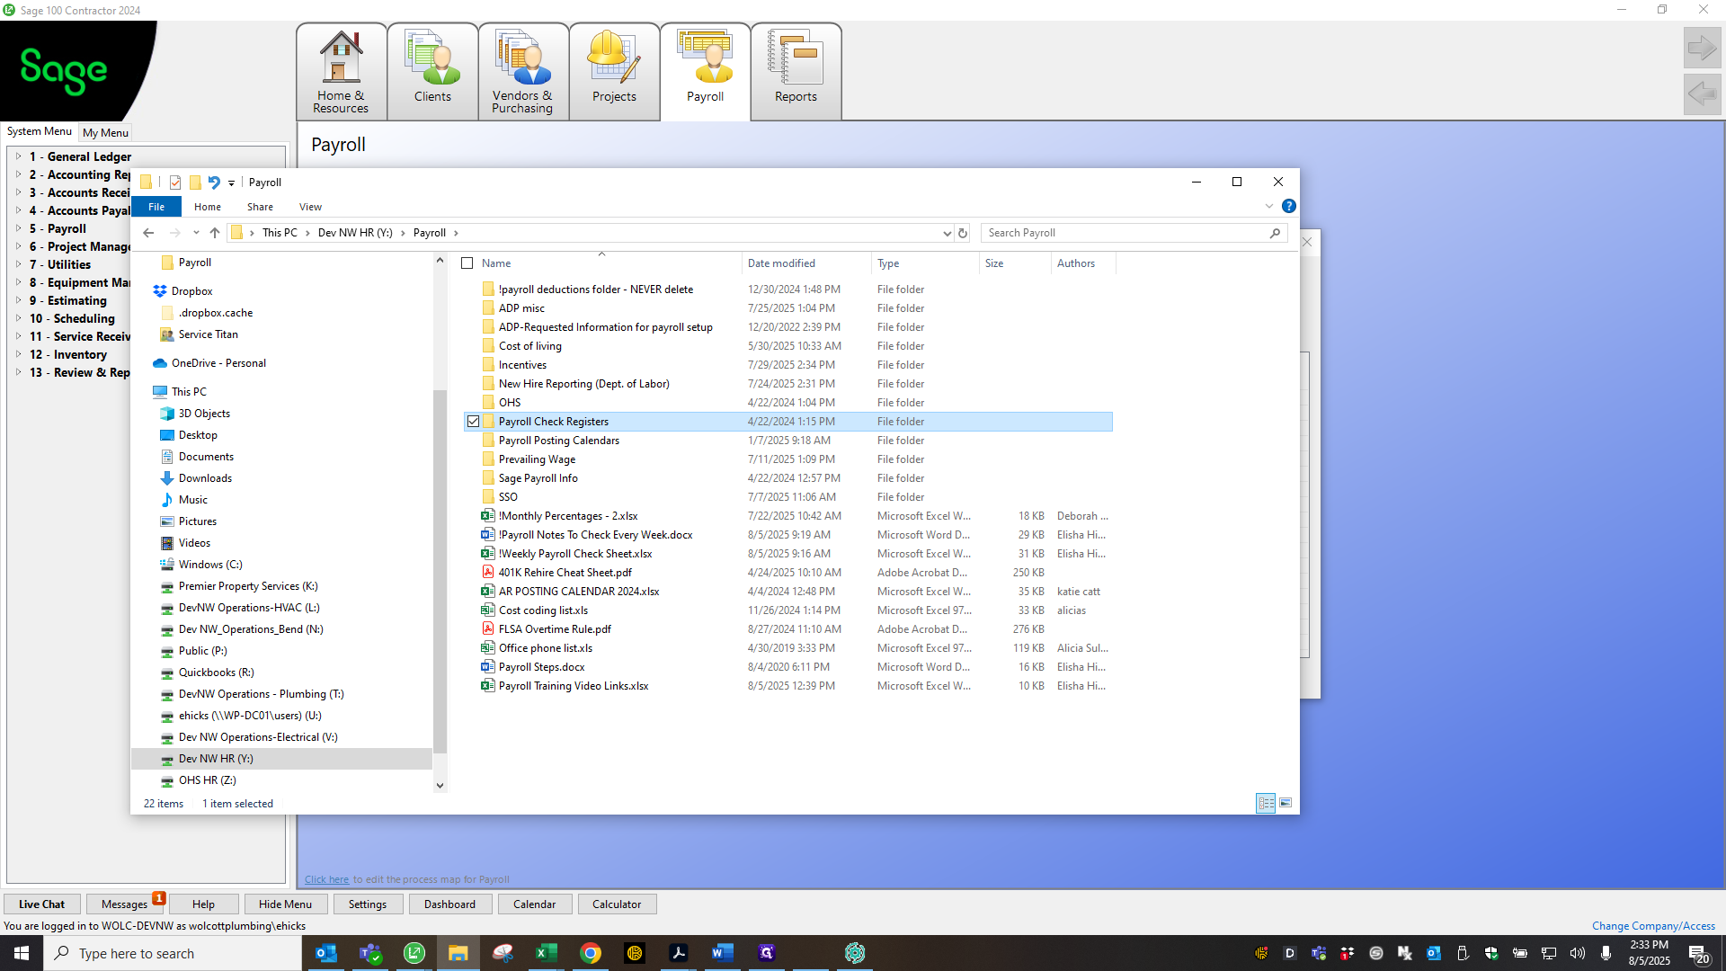Open the Reports module icon

coord(796,72)
